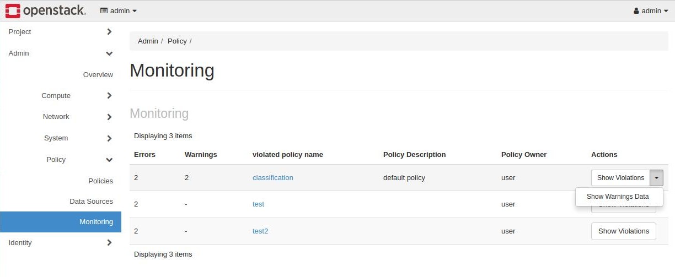Click the user owner cell for classification
Image resolution: width=675 pixels, height=277 pixels.
click(508, 178)
